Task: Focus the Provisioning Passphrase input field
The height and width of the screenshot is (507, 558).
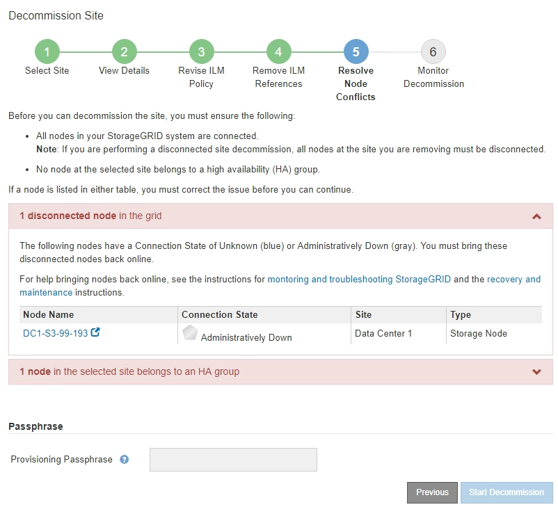Action: pos(233,460)
